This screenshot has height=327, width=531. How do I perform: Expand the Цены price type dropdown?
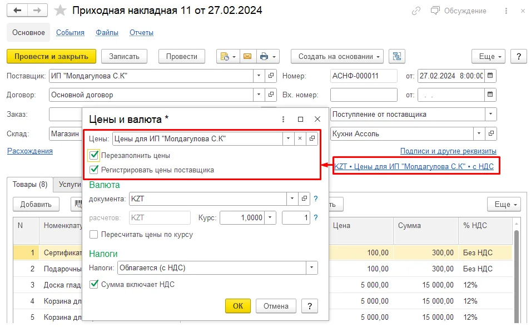[x=288, y=138]
